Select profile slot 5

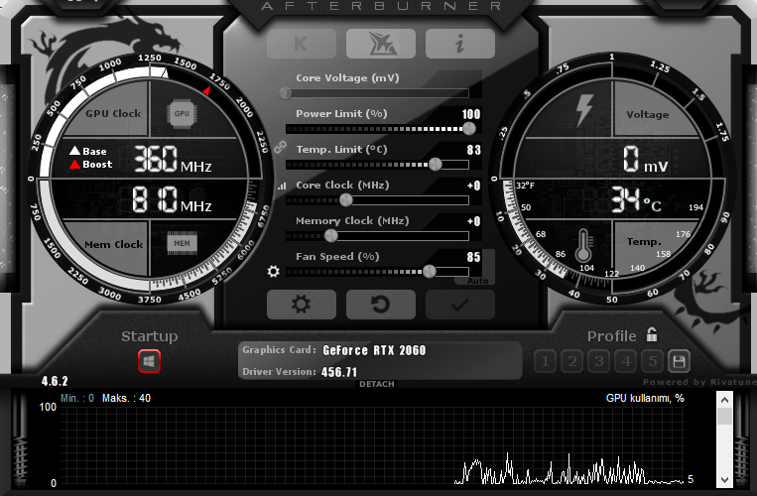click(652, 361)
